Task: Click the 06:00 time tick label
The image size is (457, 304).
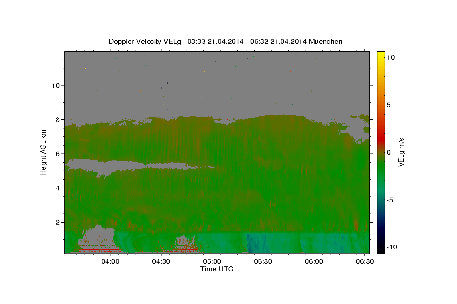Action: pyautogui.click(x=314, y=262)
